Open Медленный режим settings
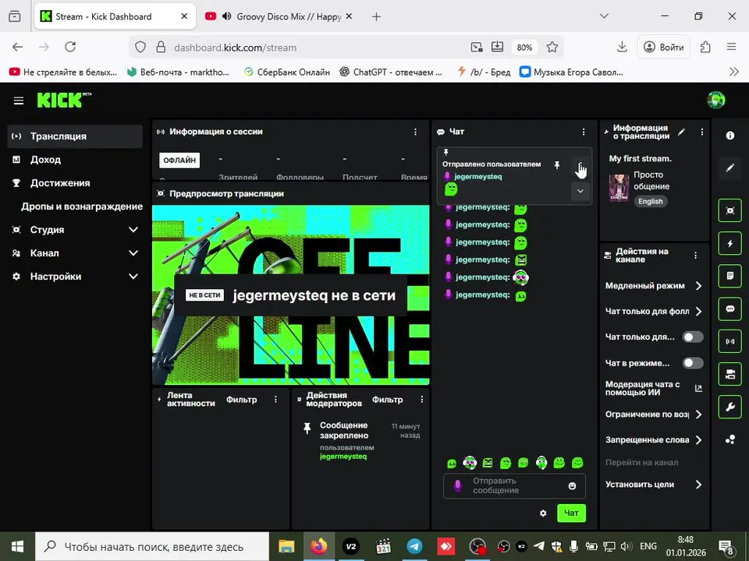The image size is (749, 561). (654, 286)
